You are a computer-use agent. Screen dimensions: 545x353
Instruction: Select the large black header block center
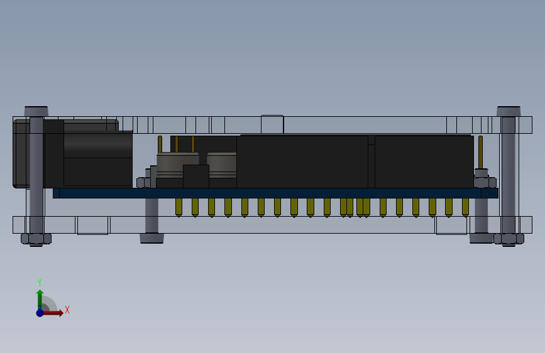302,161
